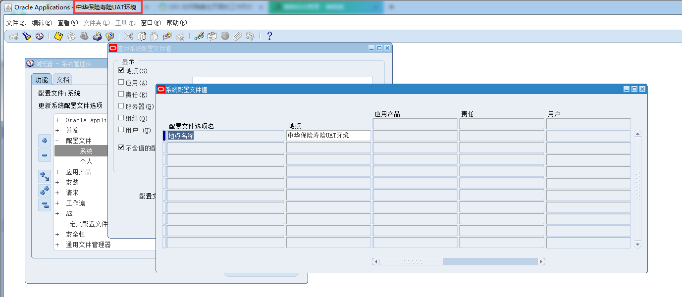This screenshot has height=297, width=682.
Task: Uncheck the 地点(S) checkbox
Action: point(121,70)
